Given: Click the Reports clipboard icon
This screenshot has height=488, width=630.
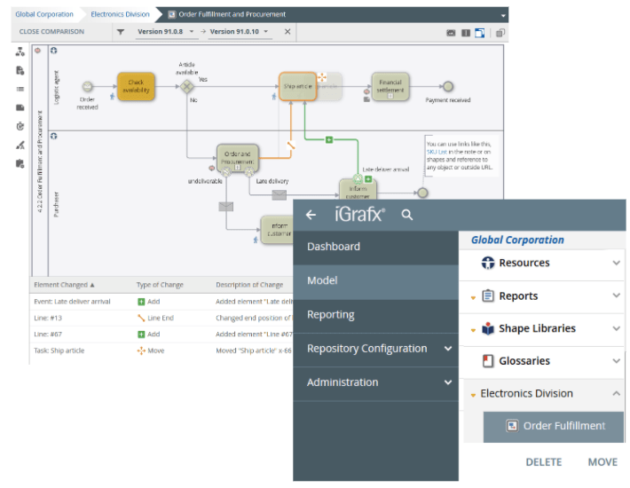Looking at the screenshot, I should pyautogui.click(x=488, y=296).
